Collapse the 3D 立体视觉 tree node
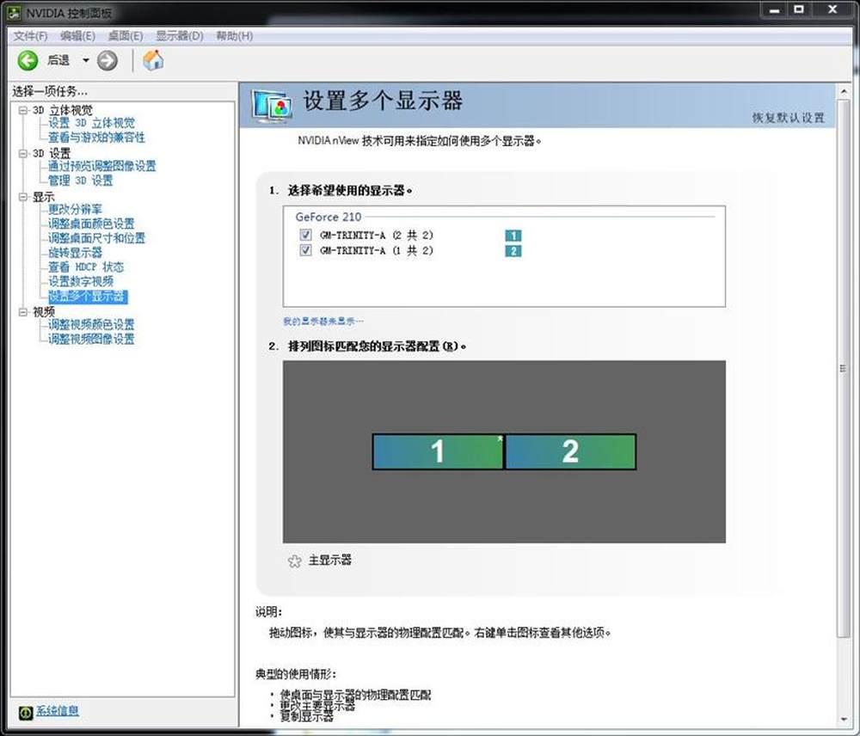 23,110
